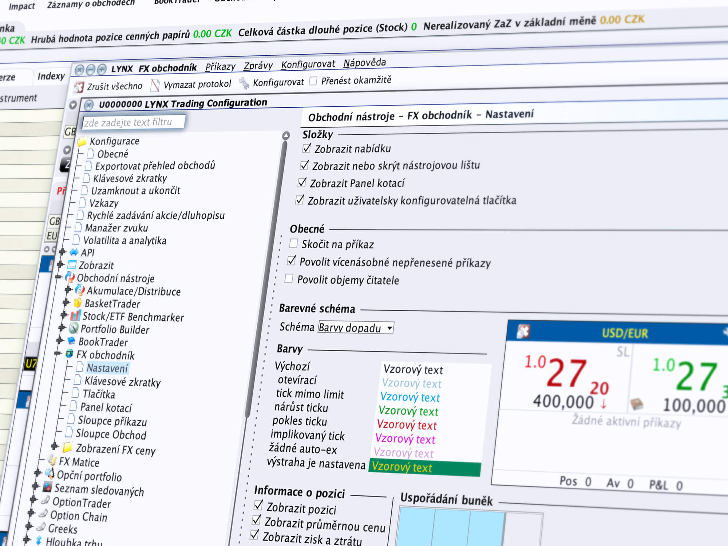Click the API tree icon

(74, 252)
